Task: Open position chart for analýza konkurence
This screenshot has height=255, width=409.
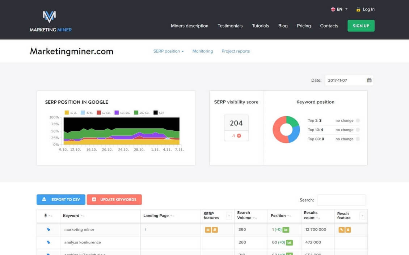Action: 289,242
